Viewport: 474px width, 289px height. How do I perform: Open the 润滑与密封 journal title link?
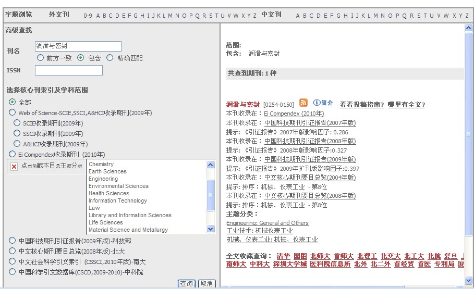pos(243,105)
